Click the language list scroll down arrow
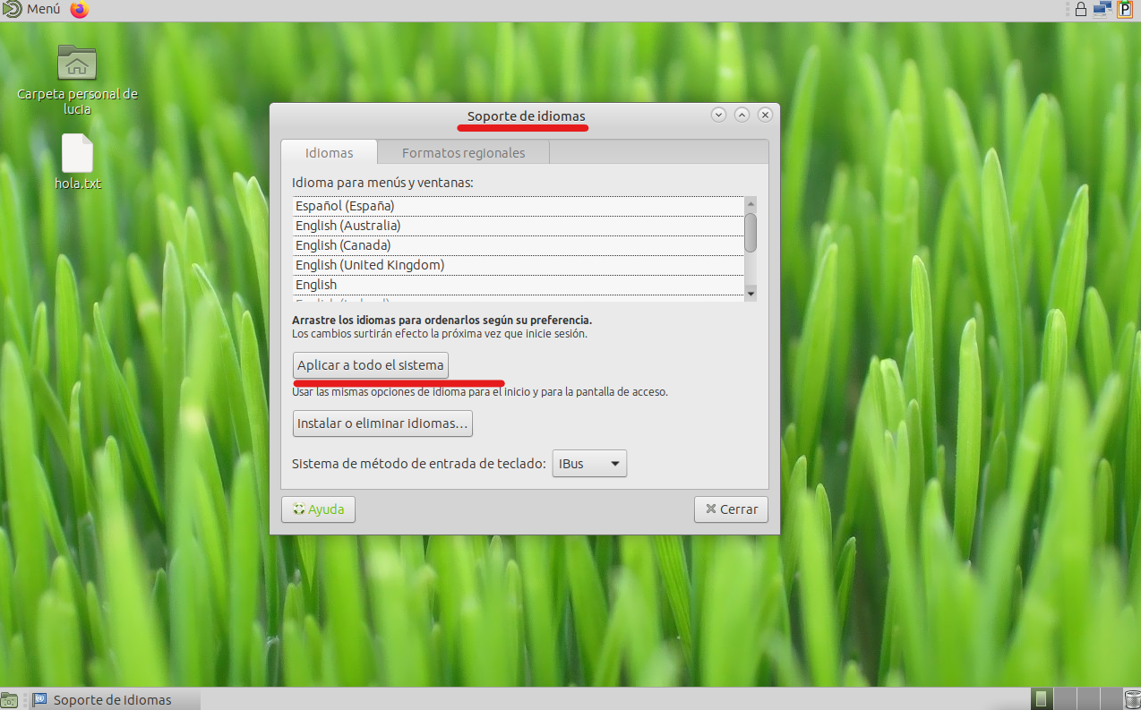Viewport: 1141px width, 710px height. [x=751, y=293]
